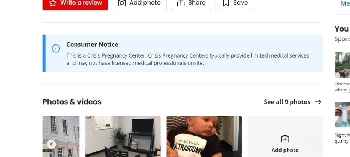Click the arrow next to See all 9 photos
The height and width of the screenshot is (157, 350).
pyautogui.click(x=318, y=102)
